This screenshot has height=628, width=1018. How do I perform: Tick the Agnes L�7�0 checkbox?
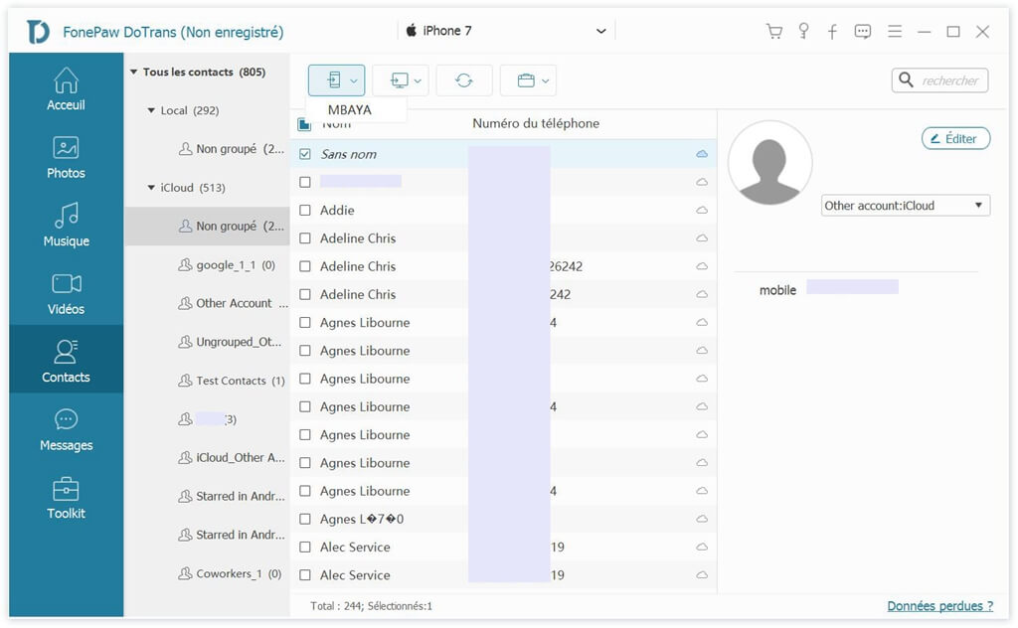(304, 519)
